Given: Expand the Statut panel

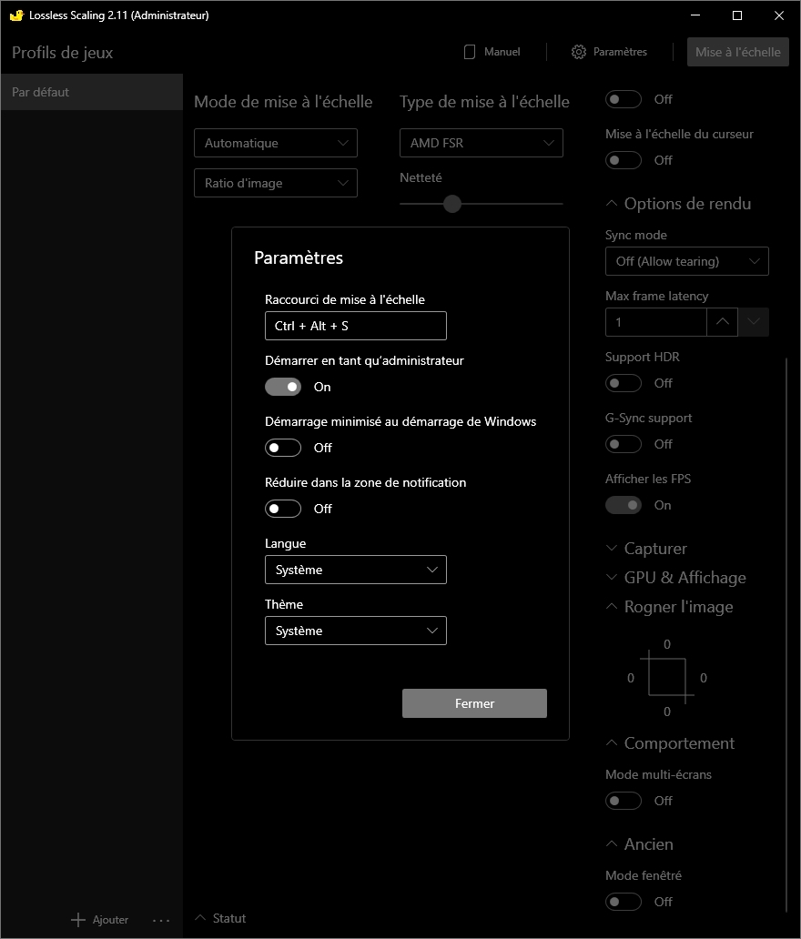Looking at the screenshot, I should pyautogui.click(x=220, y=919).
